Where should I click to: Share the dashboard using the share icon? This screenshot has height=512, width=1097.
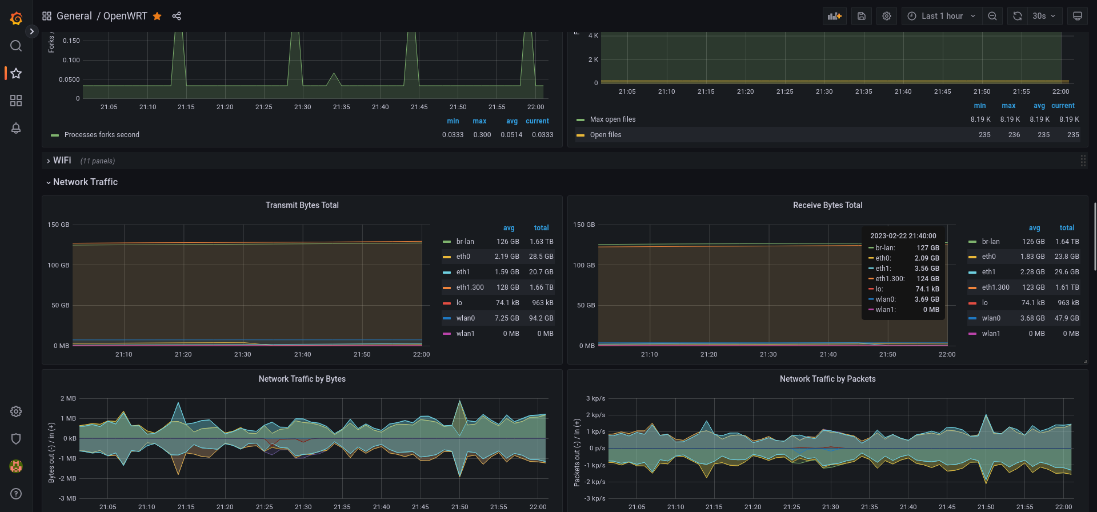coord(177,16)
